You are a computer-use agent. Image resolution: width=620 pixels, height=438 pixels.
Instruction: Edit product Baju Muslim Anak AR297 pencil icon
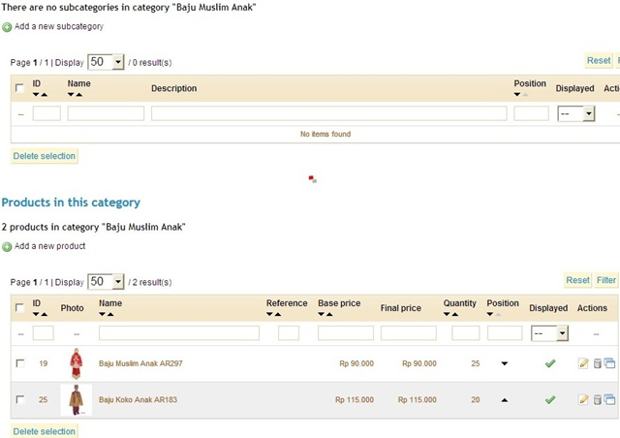click(x=583, y=363)
